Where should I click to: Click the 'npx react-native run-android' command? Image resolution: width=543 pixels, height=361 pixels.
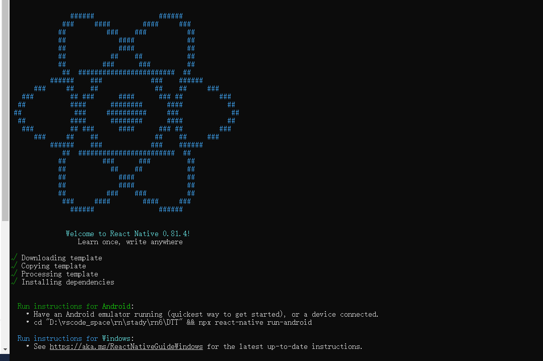[x=255, y=322]
